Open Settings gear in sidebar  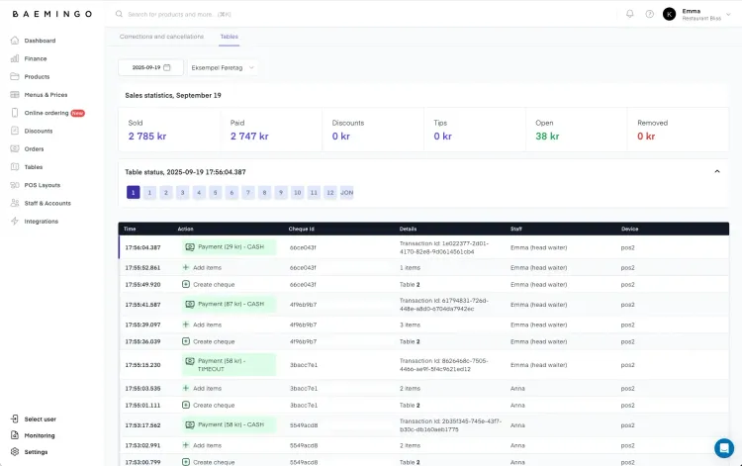click(16, 452)
